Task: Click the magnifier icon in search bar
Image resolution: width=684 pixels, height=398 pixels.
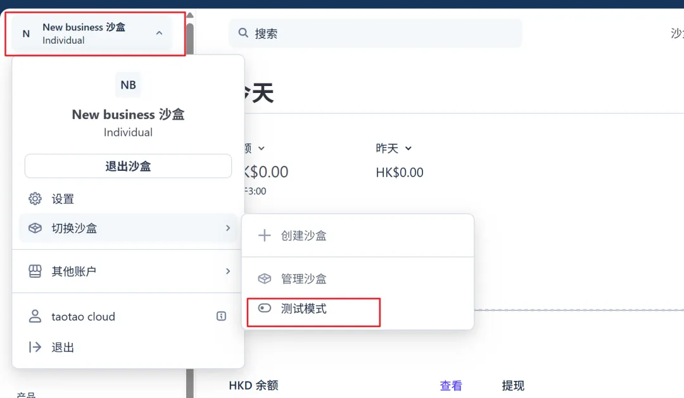Action: 243,33
